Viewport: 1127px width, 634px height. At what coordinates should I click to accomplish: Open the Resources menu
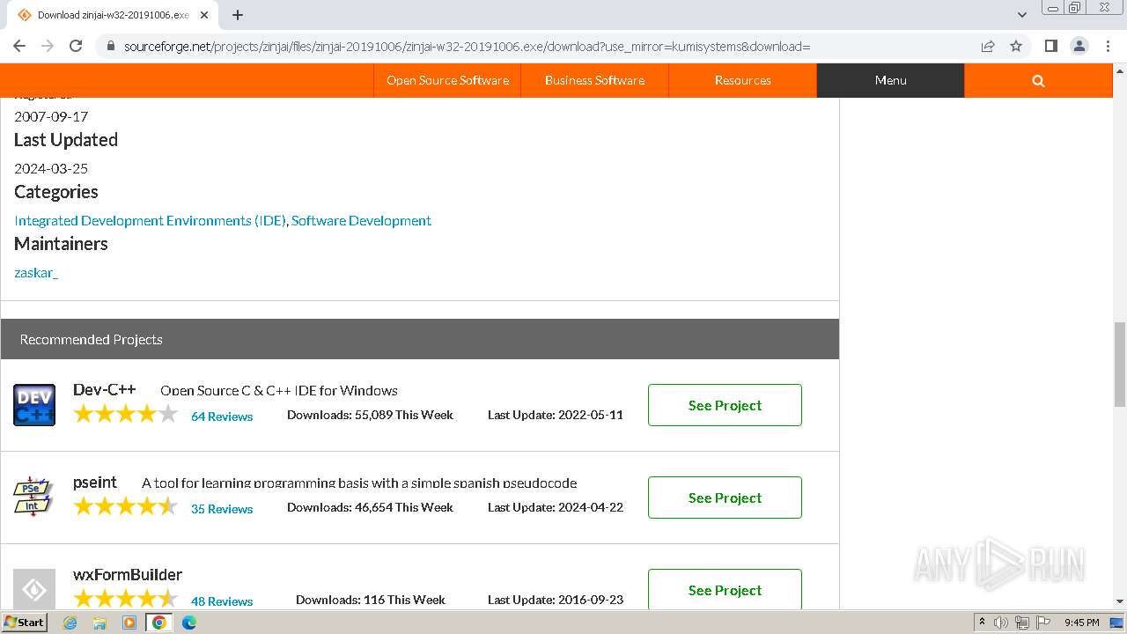tap(742, 80)
